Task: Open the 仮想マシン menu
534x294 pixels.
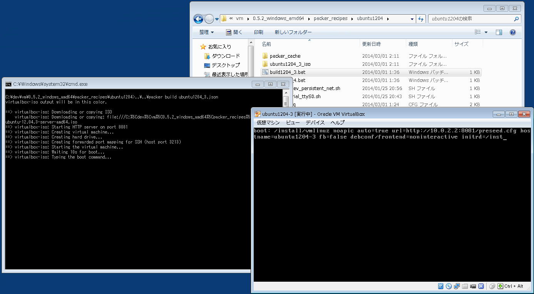Action: click(x=268, y=123)
